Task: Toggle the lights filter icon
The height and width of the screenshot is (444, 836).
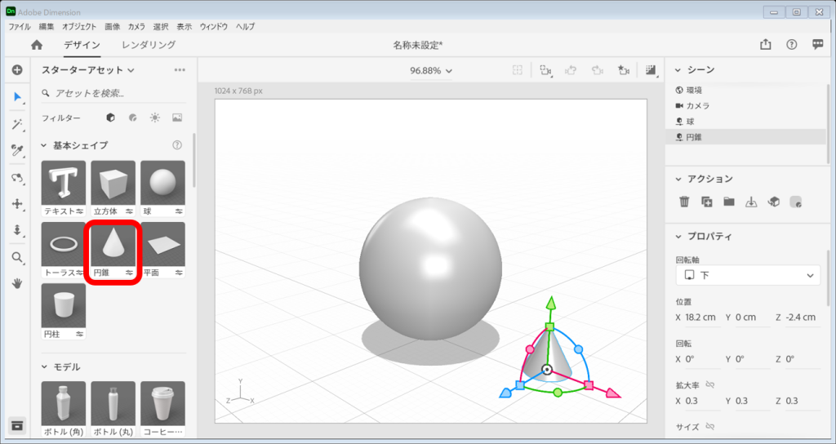Action: tap(154, 118)
